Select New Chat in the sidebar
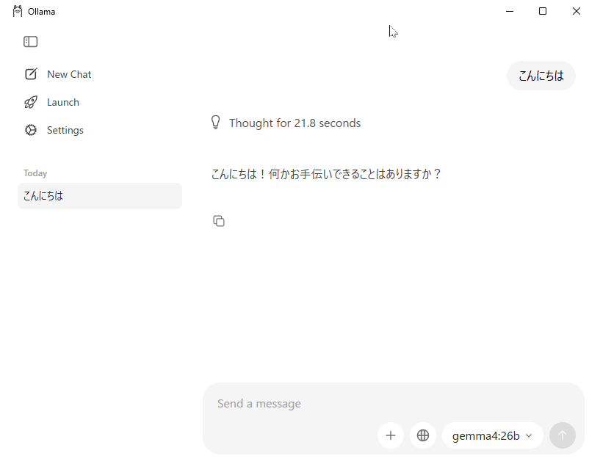Screen dimensions: 589x464 [x=69, y=74]
